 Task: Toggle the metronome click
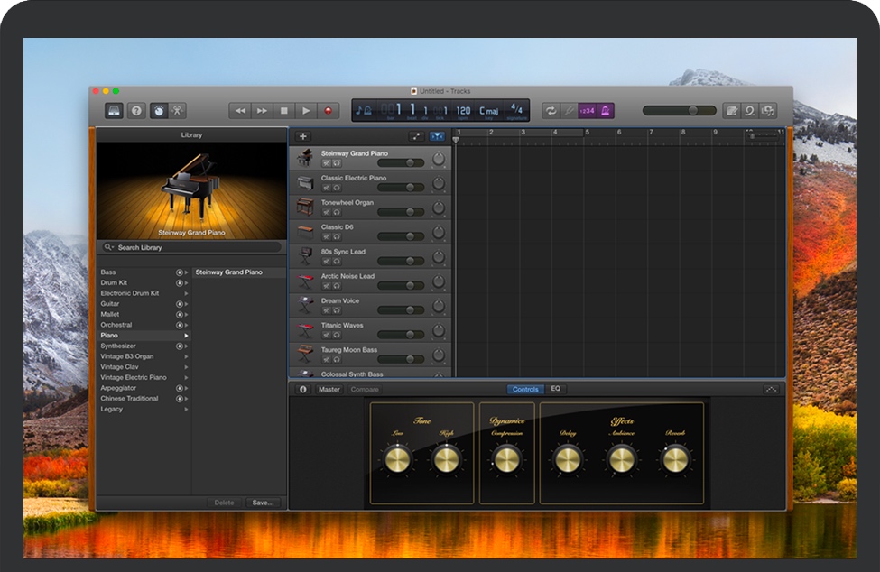click(607, 111)
